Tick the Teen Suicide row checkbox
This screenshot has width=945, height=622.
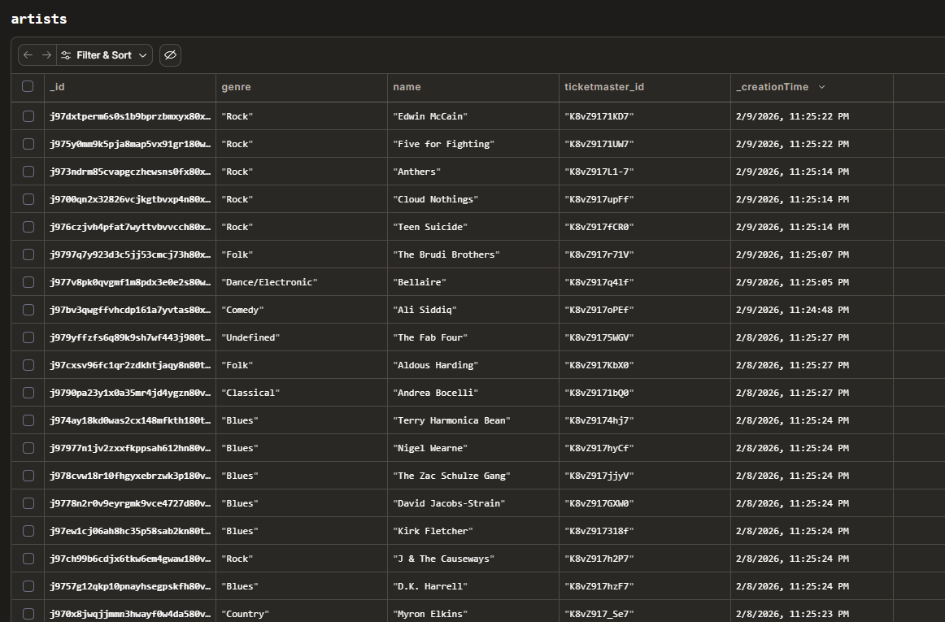pos(28,227)
